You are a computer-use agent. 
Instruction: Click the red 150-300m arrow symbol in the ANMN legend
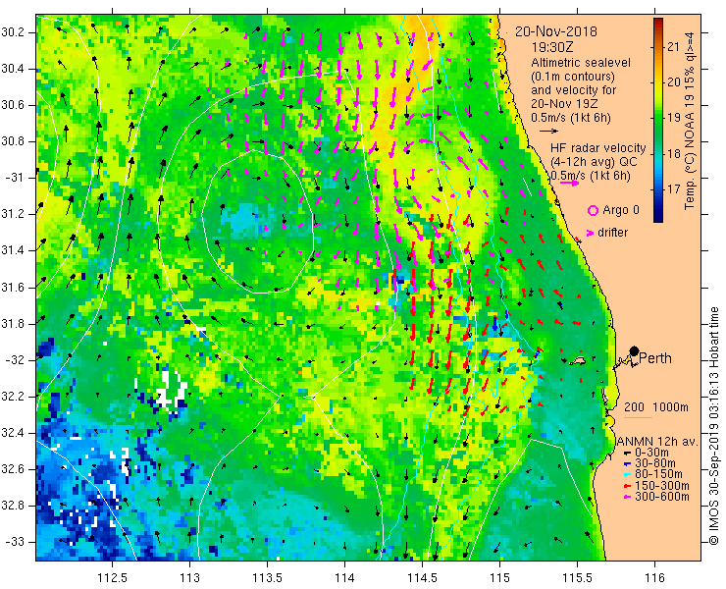click(627, 486)
